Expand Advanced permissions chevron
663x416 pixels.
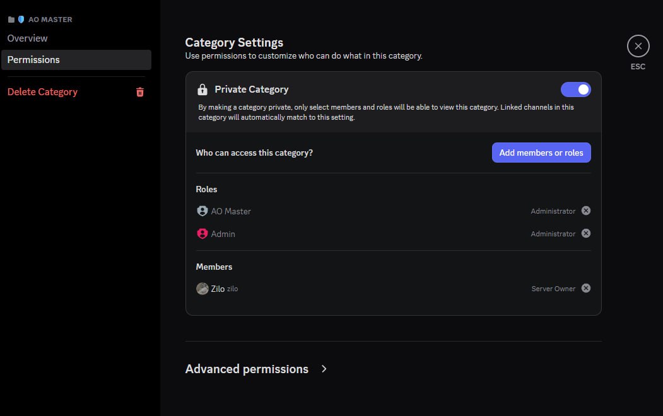(324, 369)
